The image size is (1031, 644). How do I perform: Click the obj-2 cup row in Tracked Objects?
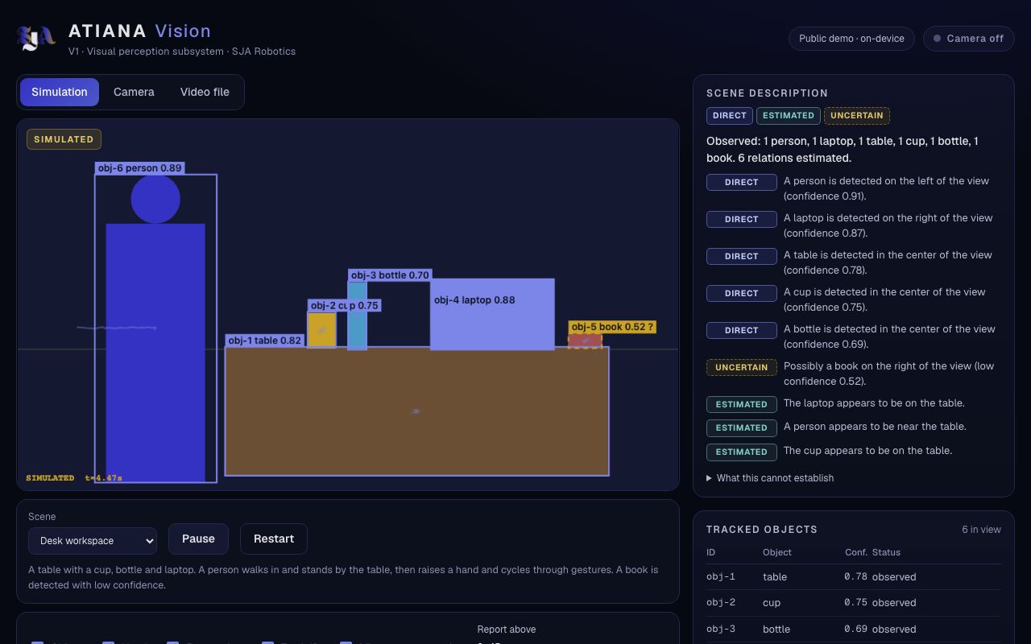[x=854, y=603]
